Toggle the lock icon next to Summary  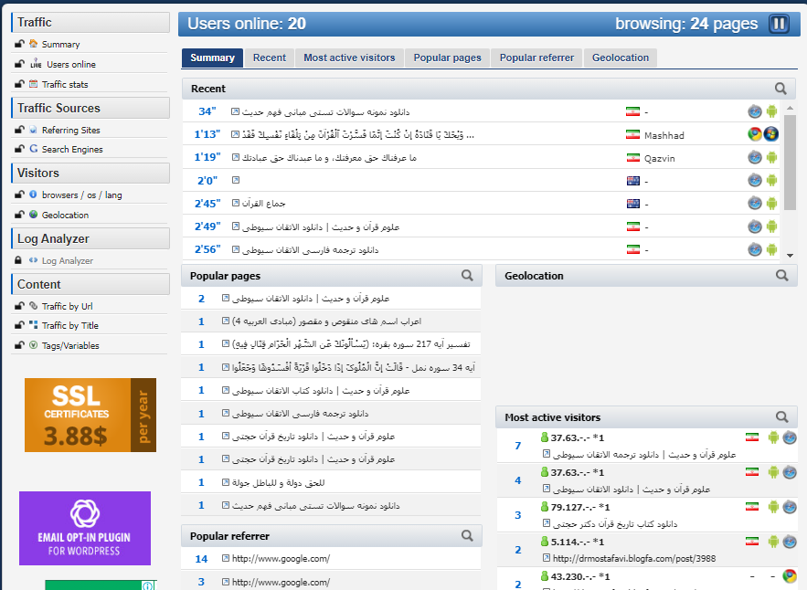click(x=19, y=44)
